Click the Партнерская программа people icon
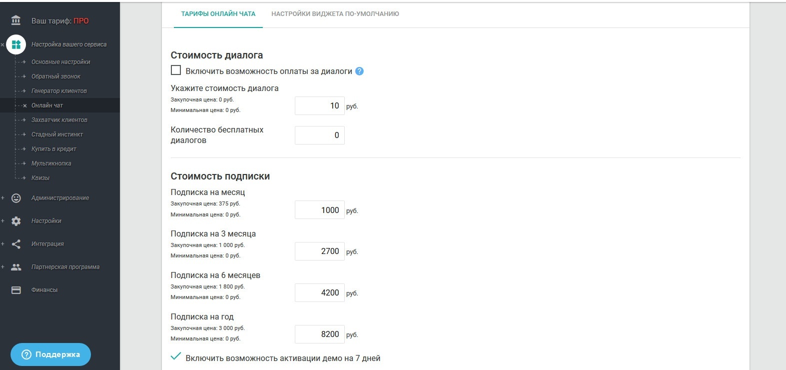Screen dimensions: 786x370 tap(16, 267)
